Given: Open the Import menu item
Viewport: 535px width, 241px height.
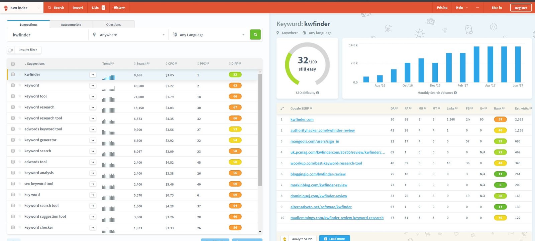Looking at the screenshot, I should coord(78,8).
